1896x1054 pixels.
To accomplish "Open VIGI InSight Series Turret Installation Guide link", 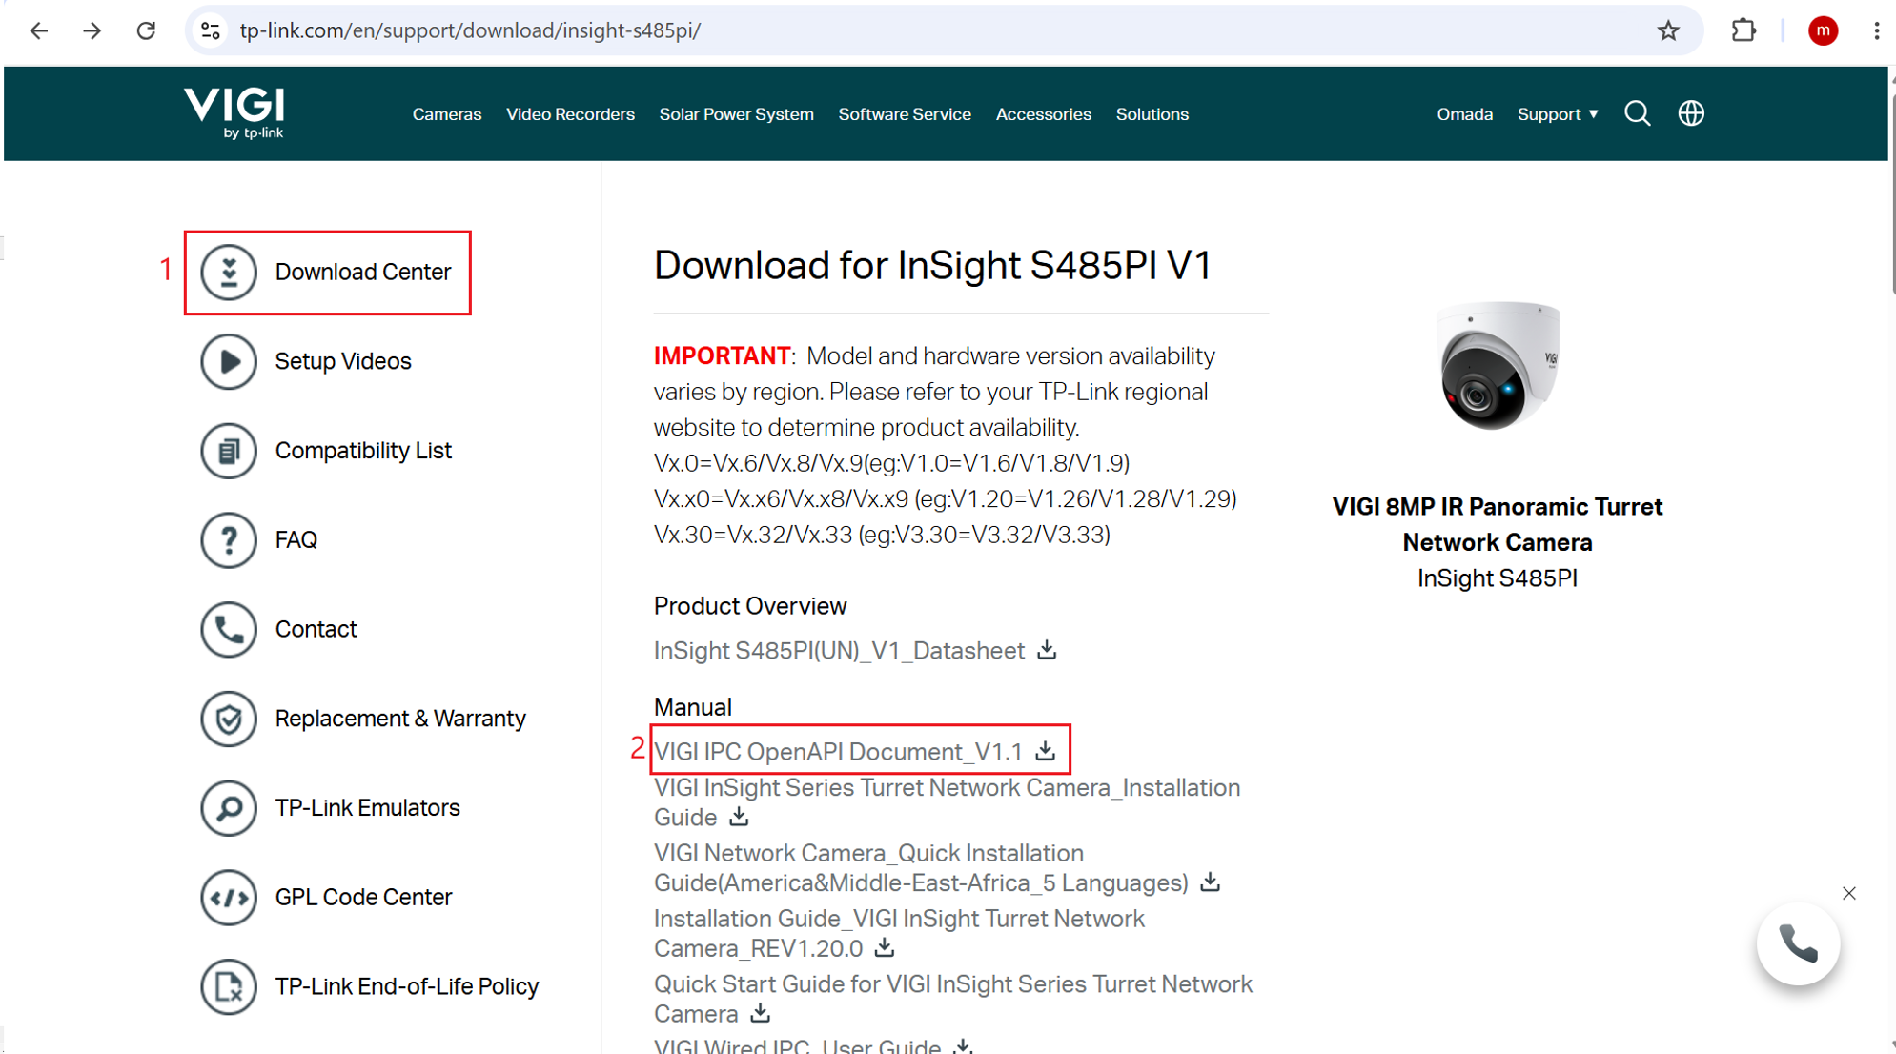I will coord(947,802).
